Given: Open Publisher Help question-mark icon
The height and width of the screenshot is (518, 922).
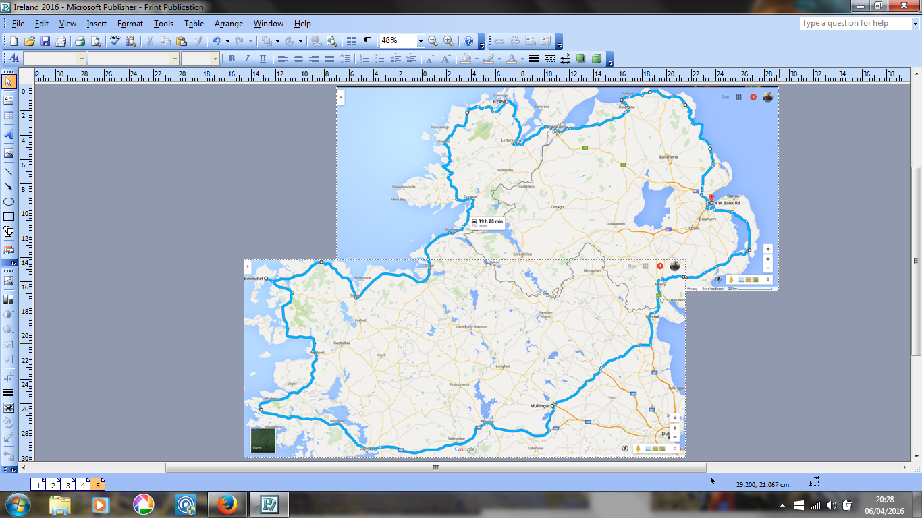Looking at the screenshot, I should (468, 41).
